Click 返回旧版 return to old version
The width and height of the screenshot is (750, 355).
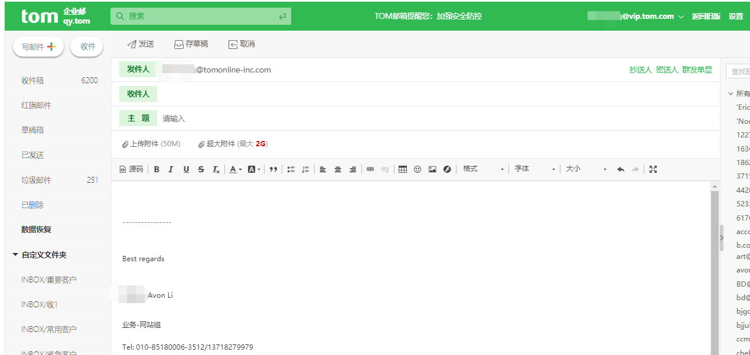706,17
